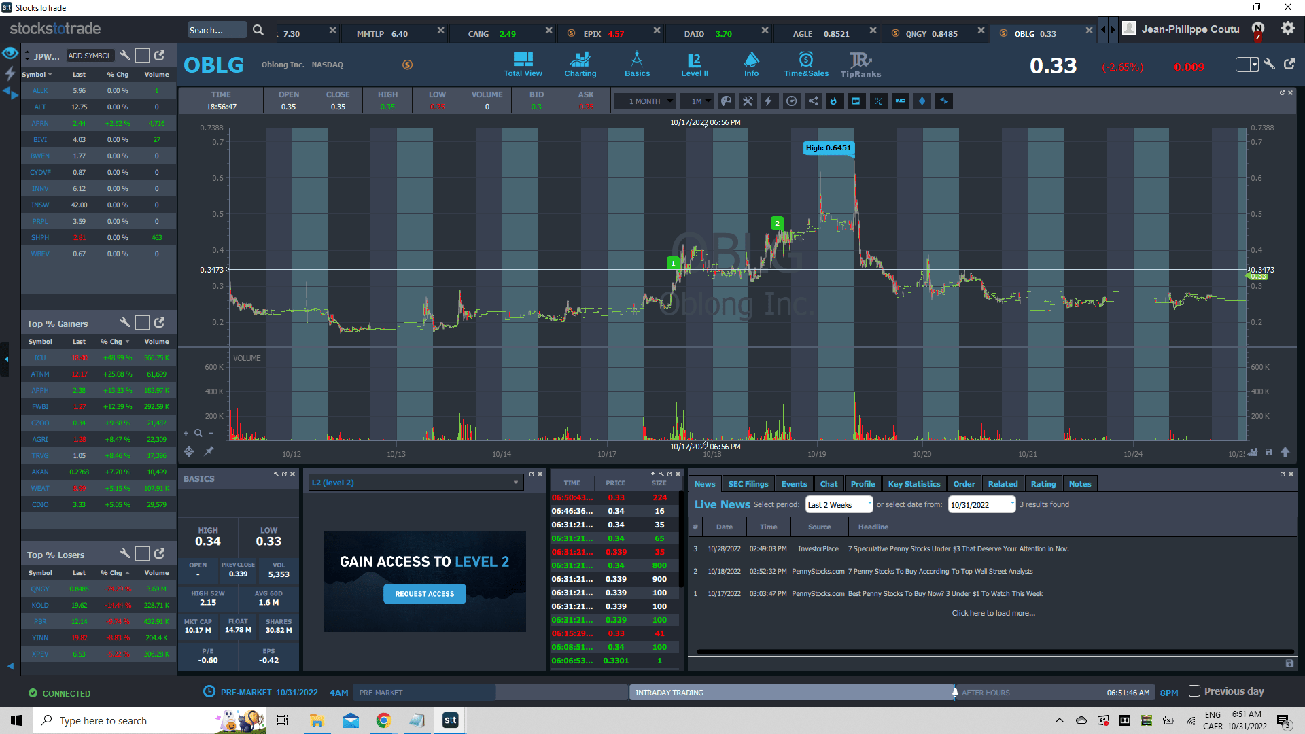Click the H/L high-low toggle icon
Screen dimensions: 1305x734
click(x=878, y=101)
